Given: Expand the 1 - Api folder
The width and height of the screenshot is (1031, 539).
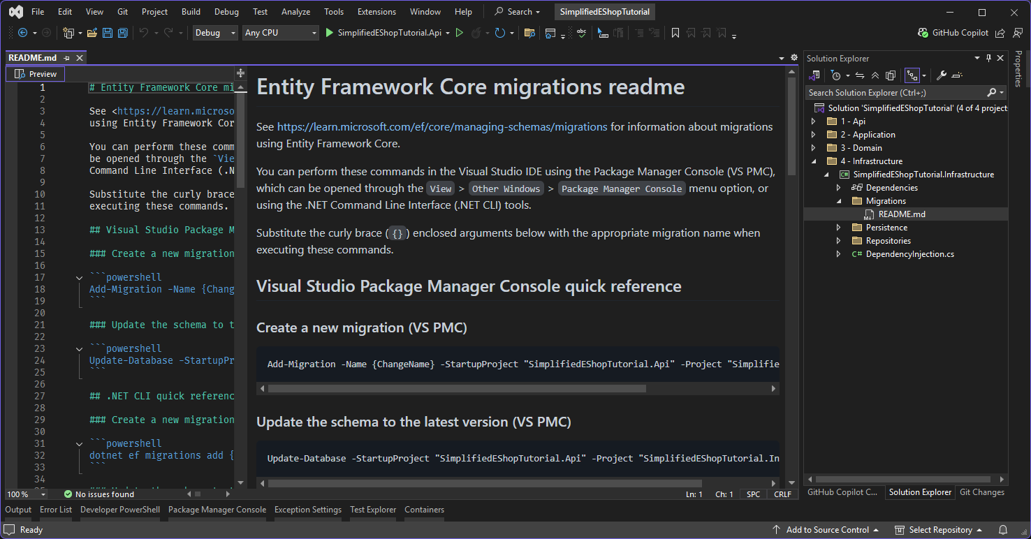Looking at the screenshot, I should point(813,121).
